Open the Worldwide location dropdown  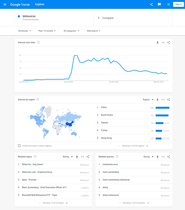pos(24,31)
